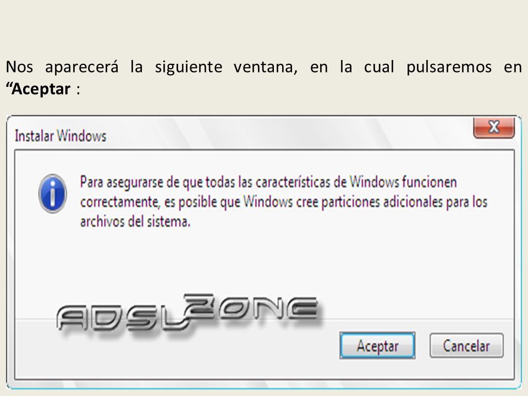Click the sentence 'Nos aparecerá la siguiente ventana'
The width and height of the screenshot is (528, 396).
pos(152,67)
